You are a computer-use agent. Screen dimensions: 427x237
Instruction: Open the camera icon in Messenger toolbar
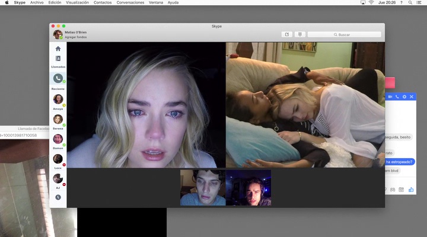401,190
